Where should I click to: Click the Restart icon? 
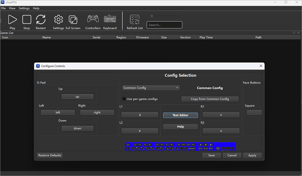pos(40,20)
